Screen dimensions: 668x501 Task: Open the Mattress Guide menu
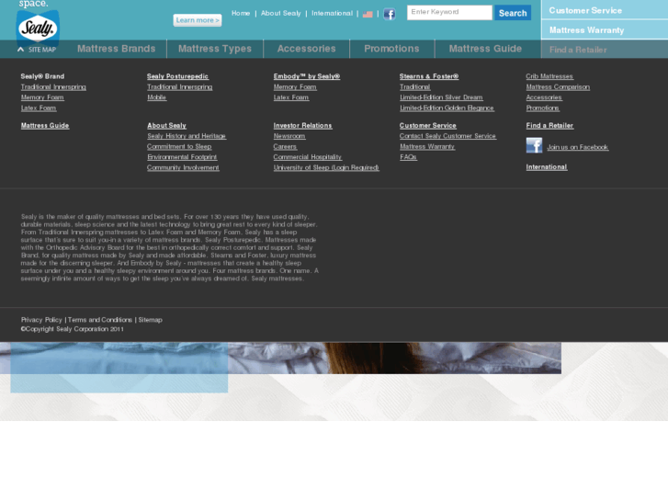(x=485, y=49)
